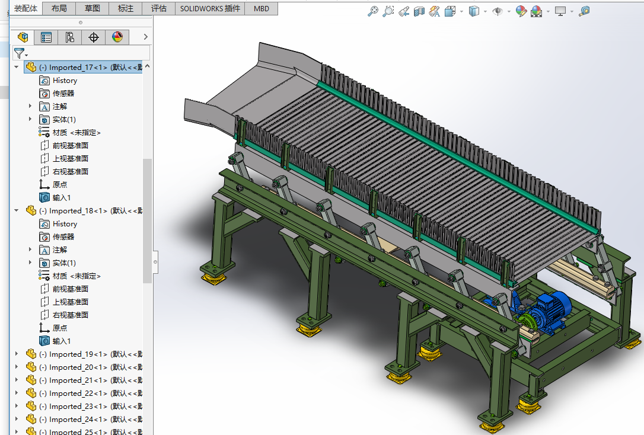Expand the Imported_19 component node
644x435 pixels.
pos(17,354)
